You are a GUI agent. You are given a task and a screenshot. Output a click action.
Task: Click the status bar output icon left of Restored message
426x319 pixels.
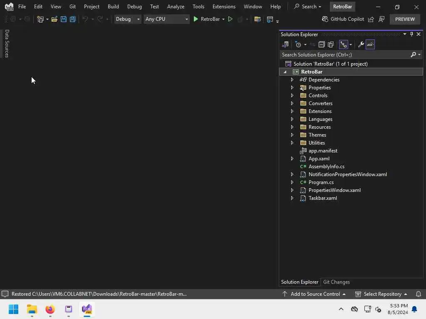coord(5,294)
